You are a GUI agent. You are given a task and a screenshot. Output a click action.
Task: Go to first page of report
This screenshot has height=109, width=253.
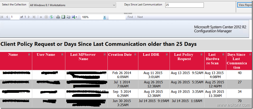[x=2, y=17]
